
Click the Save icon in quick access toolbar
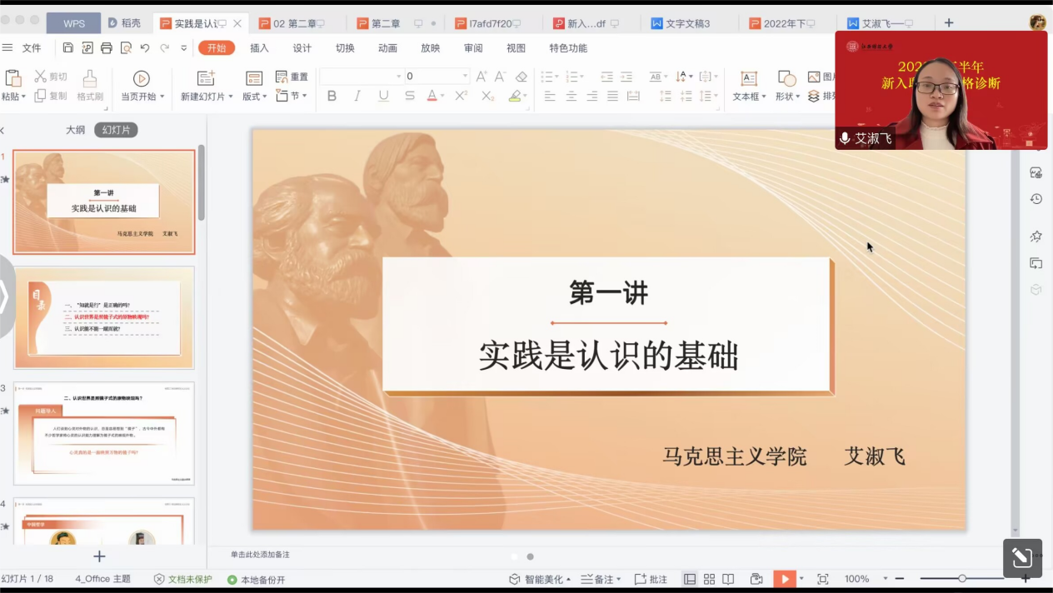click(x=68, y=48)
